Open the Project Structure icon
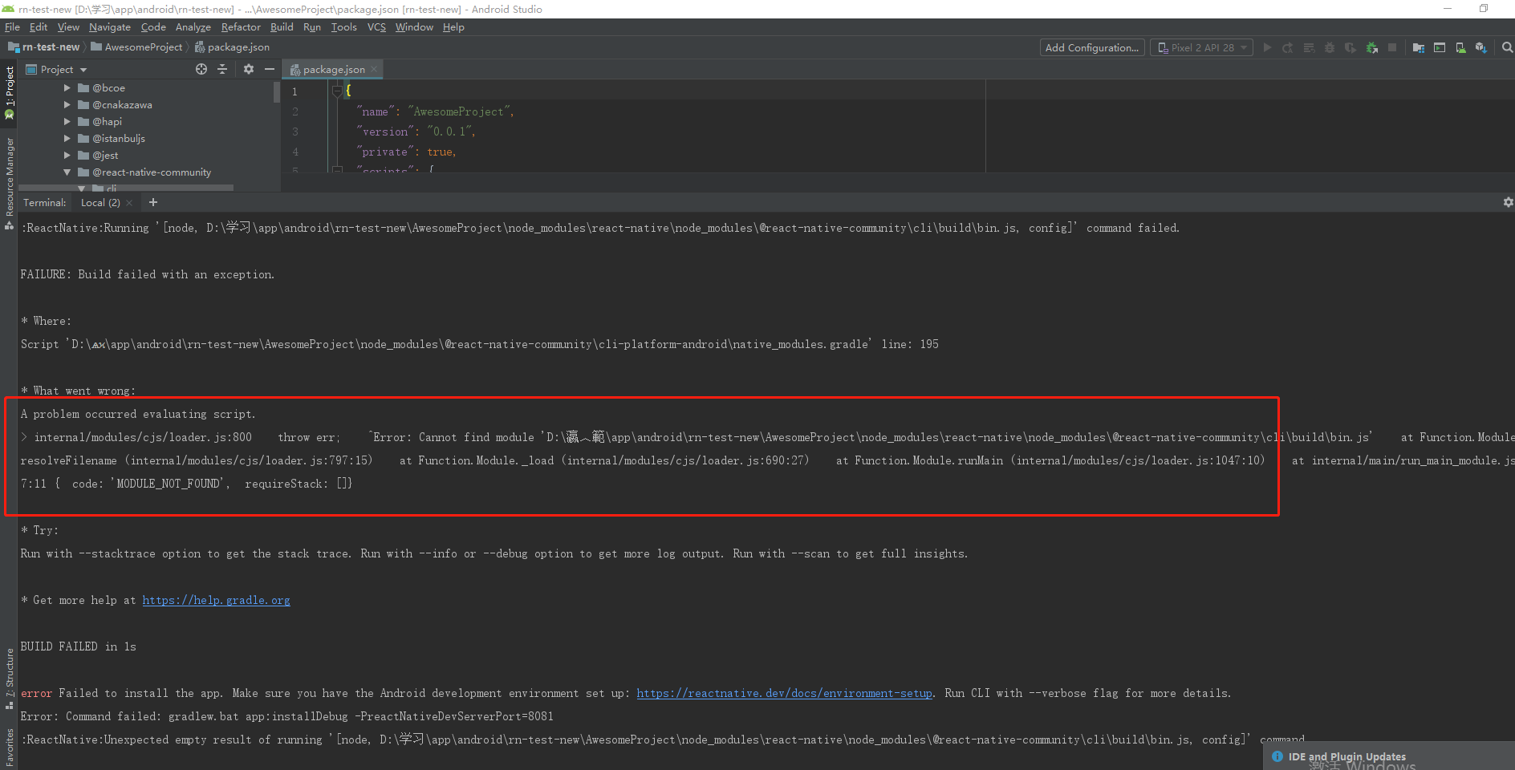The height and width of the screenshot is (770, 1515). (x=1419, y=47)
